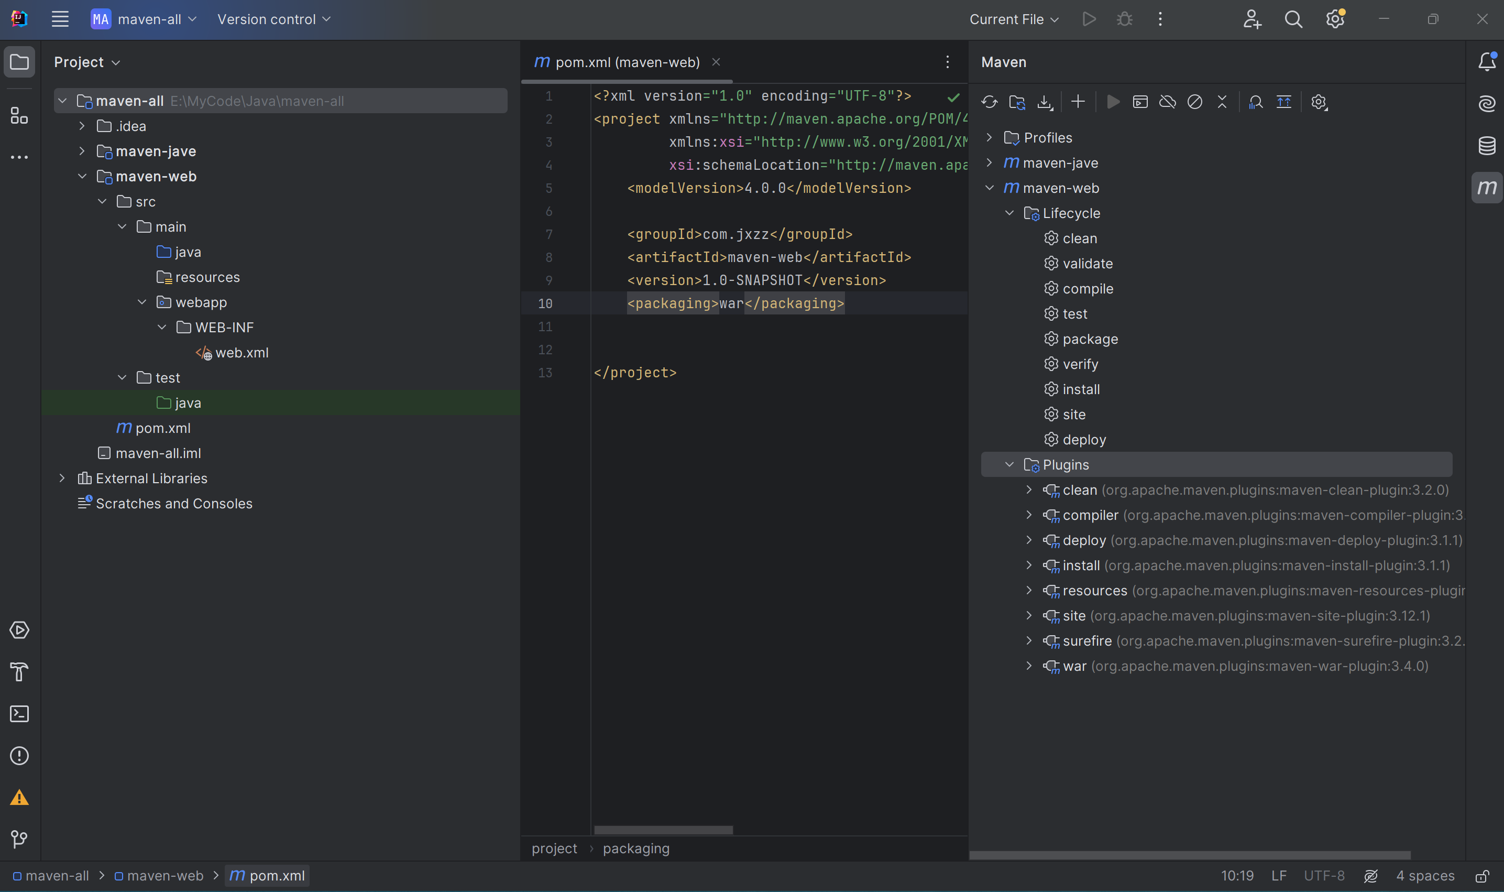Select the pom.xml (maven-web) editor tab
The width and height of the screenshot is (1504, 892).
(627, 62)
